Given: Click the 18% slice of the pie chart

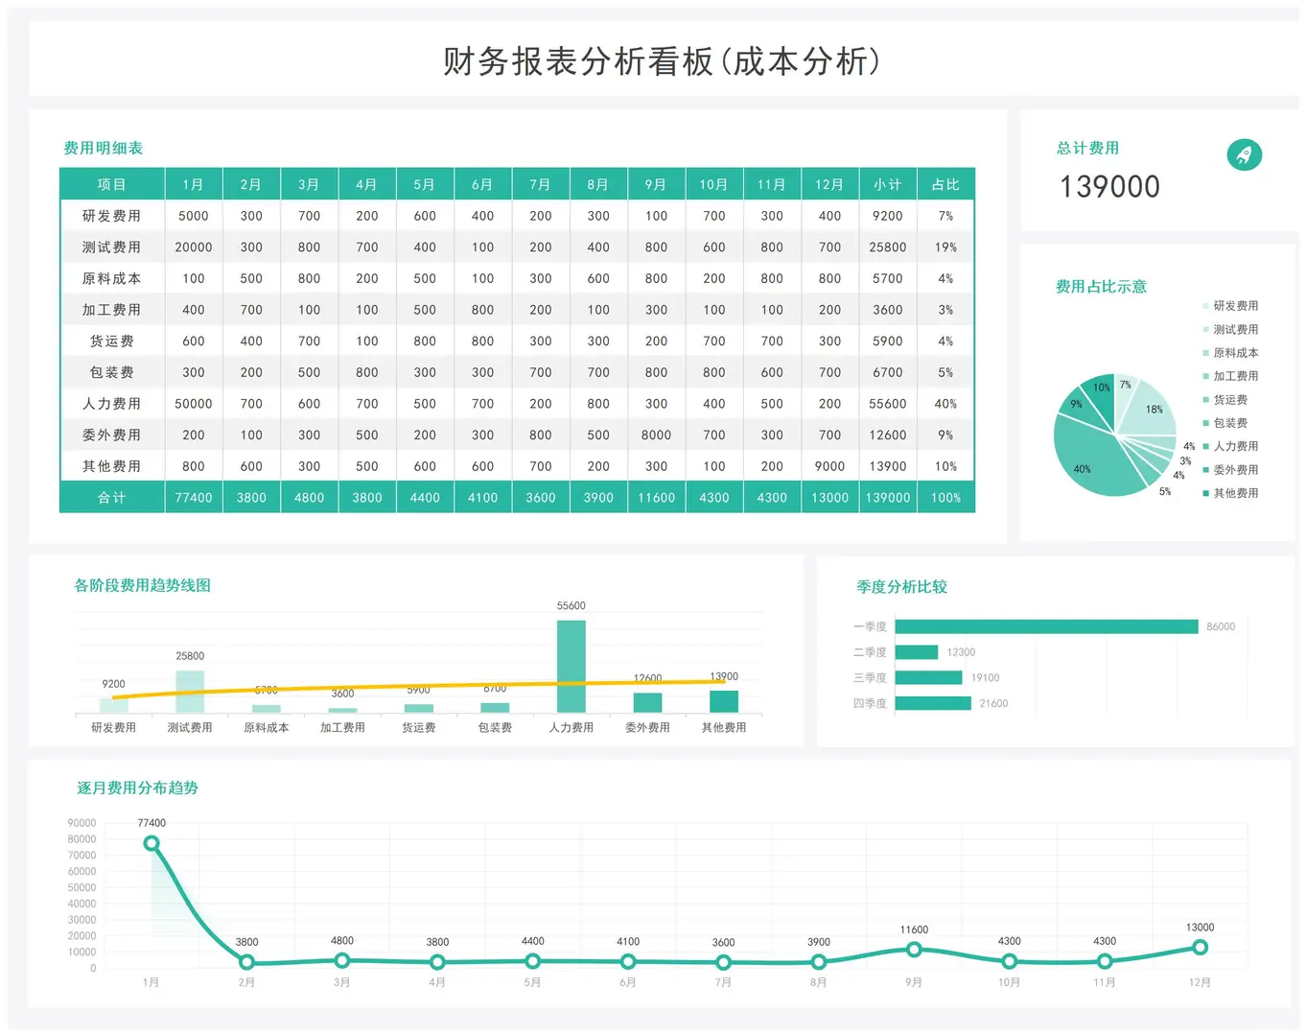Looking at the screenshot, I should pos(1151,408).
